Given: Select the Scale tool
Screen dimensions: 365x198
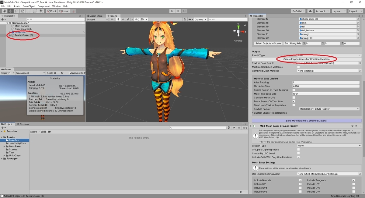Looking at the screenshot, I should tap(23, 11).
